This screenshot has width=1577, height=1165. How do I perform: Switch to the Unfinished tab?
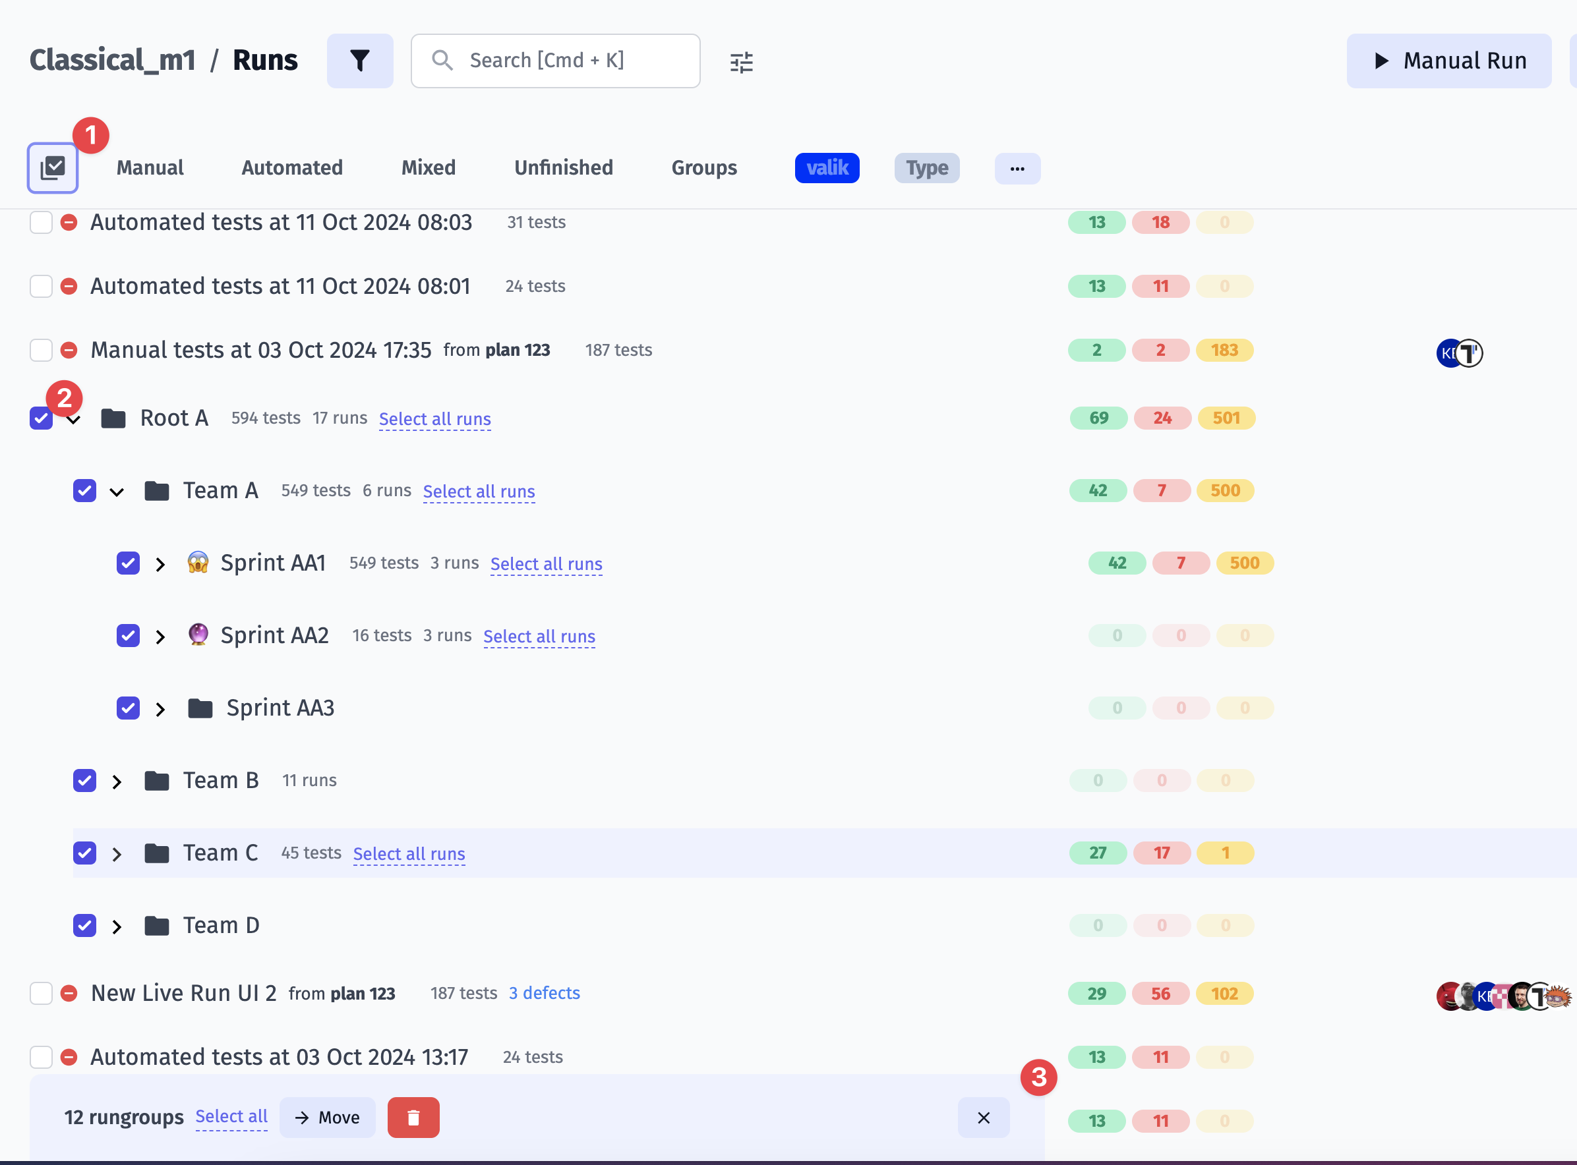(x=564, y=167)
